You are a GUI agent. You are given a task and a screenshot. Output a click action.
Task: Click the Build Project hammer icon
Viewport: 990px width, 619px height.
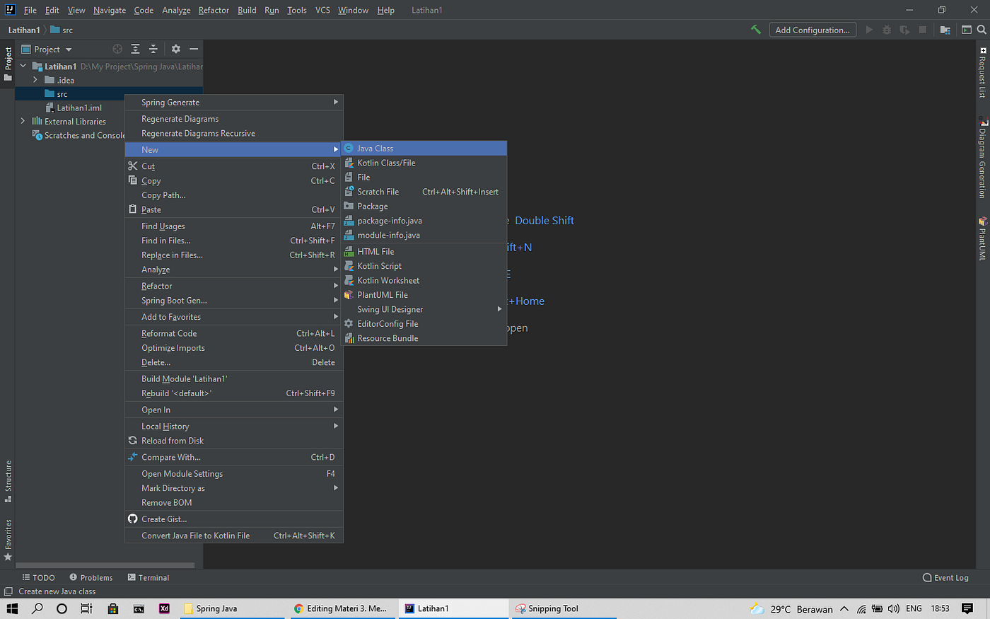756,30
